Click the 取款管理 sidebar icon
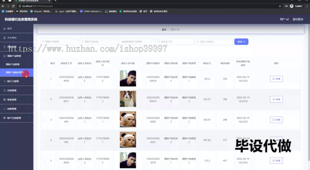 [x=4, y=100]
